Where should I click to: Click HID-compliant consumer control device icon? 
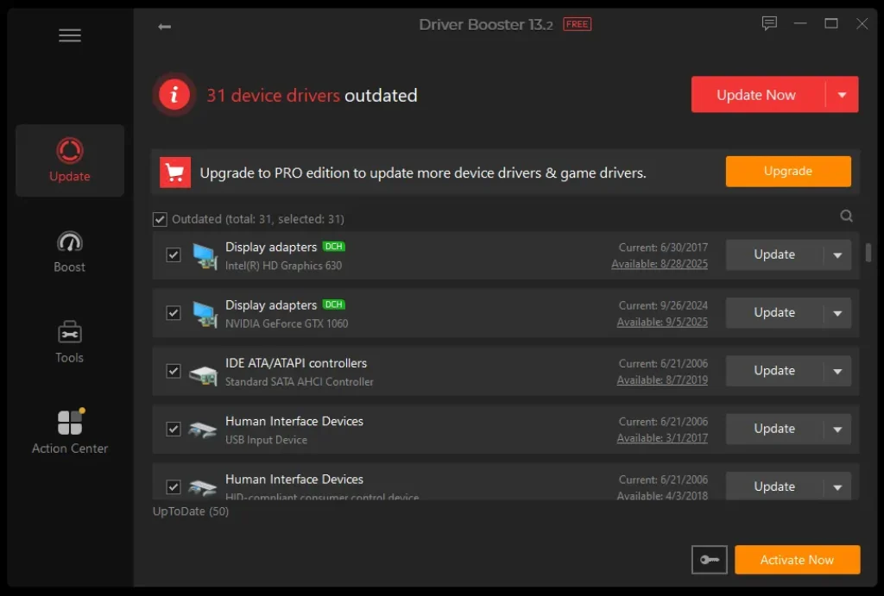pos(202,487)
